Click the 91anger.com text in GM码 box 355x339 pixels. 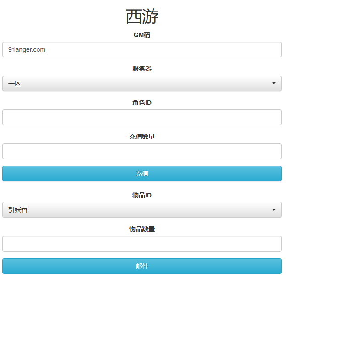pos(27,49)
